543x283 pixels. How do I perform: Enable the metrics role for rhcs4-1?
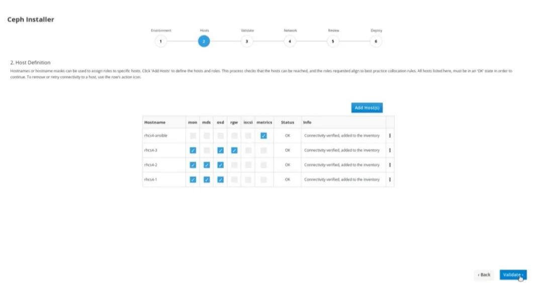[263, 180]
